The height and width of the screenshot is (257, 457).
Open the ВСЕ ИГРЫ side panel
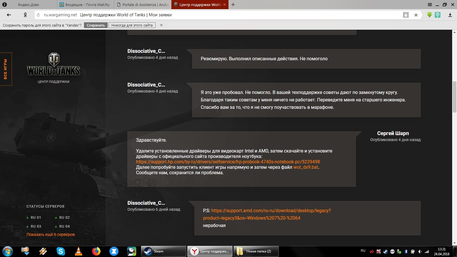pyautogui.click(x=6, y=69)
